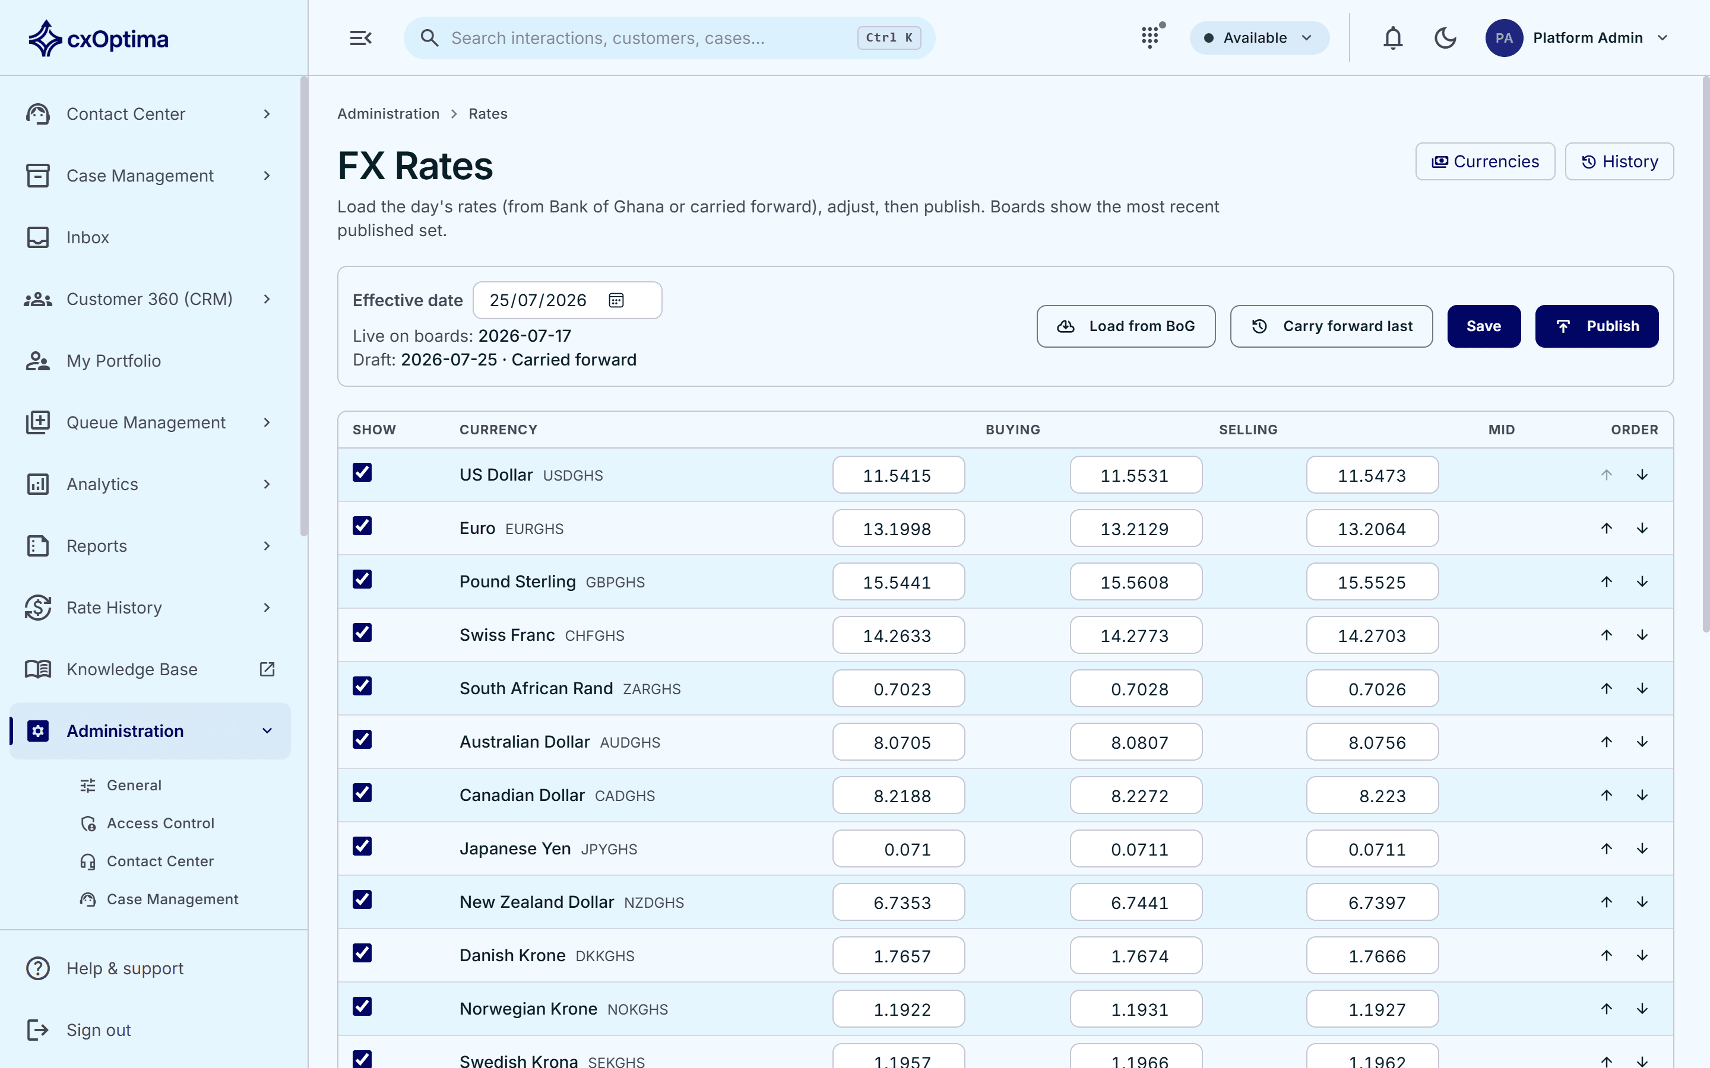This screenshot has width=1710, height=1068.
Task: Expand Analytics menu
Action: tap(150, 484)
